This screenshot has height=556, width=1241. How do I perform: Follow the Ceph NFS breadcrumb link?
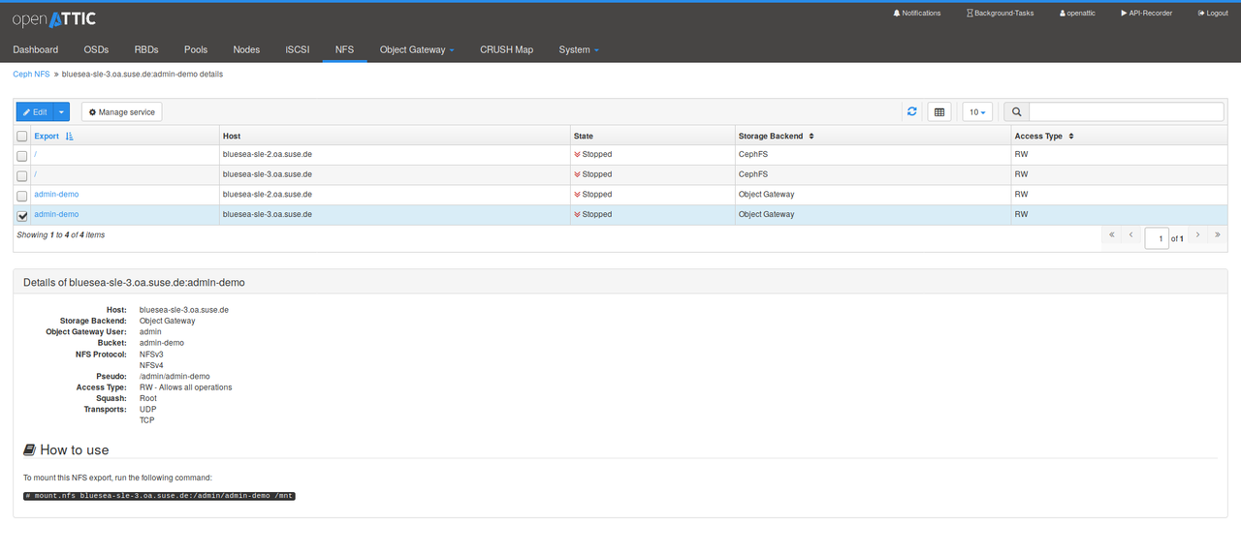click(31, 74)
